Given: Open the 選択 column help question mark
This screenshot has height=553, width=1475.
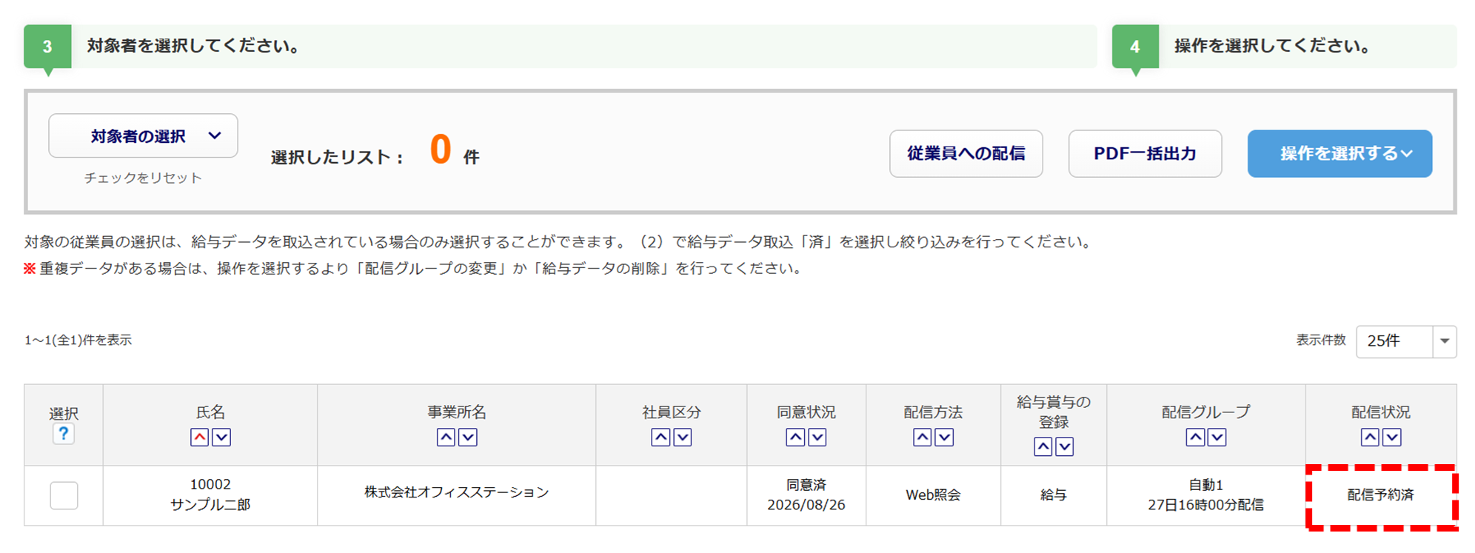Looking at the screenshot, I should tap(64, 434).
